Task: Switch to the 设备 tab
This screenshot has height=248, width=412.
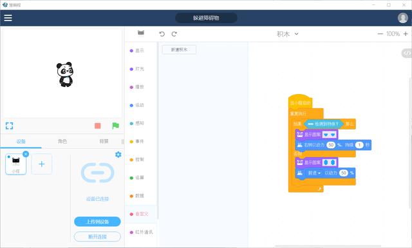Action: tap(21, 142)
